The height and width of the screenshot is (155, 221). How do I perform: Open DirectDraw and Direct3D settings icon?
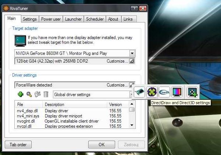point(152,92)
